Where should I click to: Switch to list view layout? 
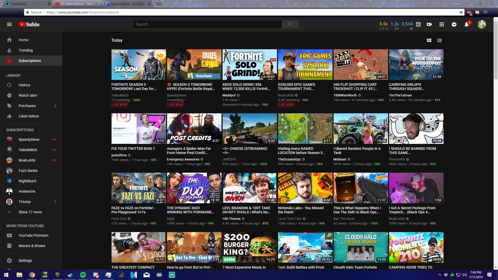coord(439,40)
